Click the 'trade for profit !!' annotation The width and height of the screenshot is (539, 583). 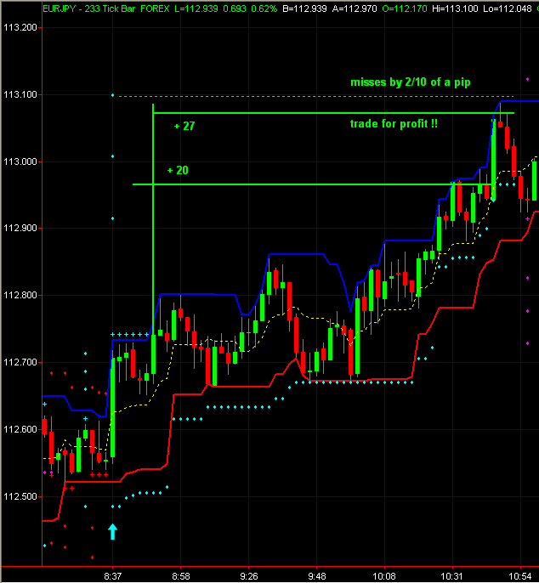click(x=394, y=124)
